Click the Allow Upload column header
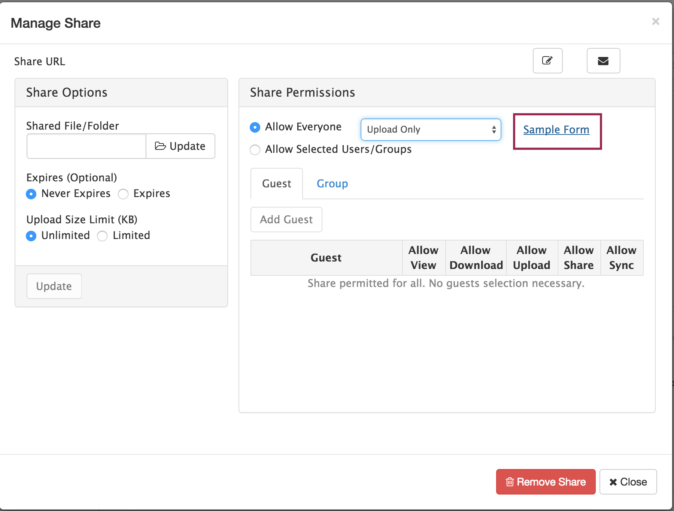This screenshot has width=674, height=511. (x=532, y=258)
